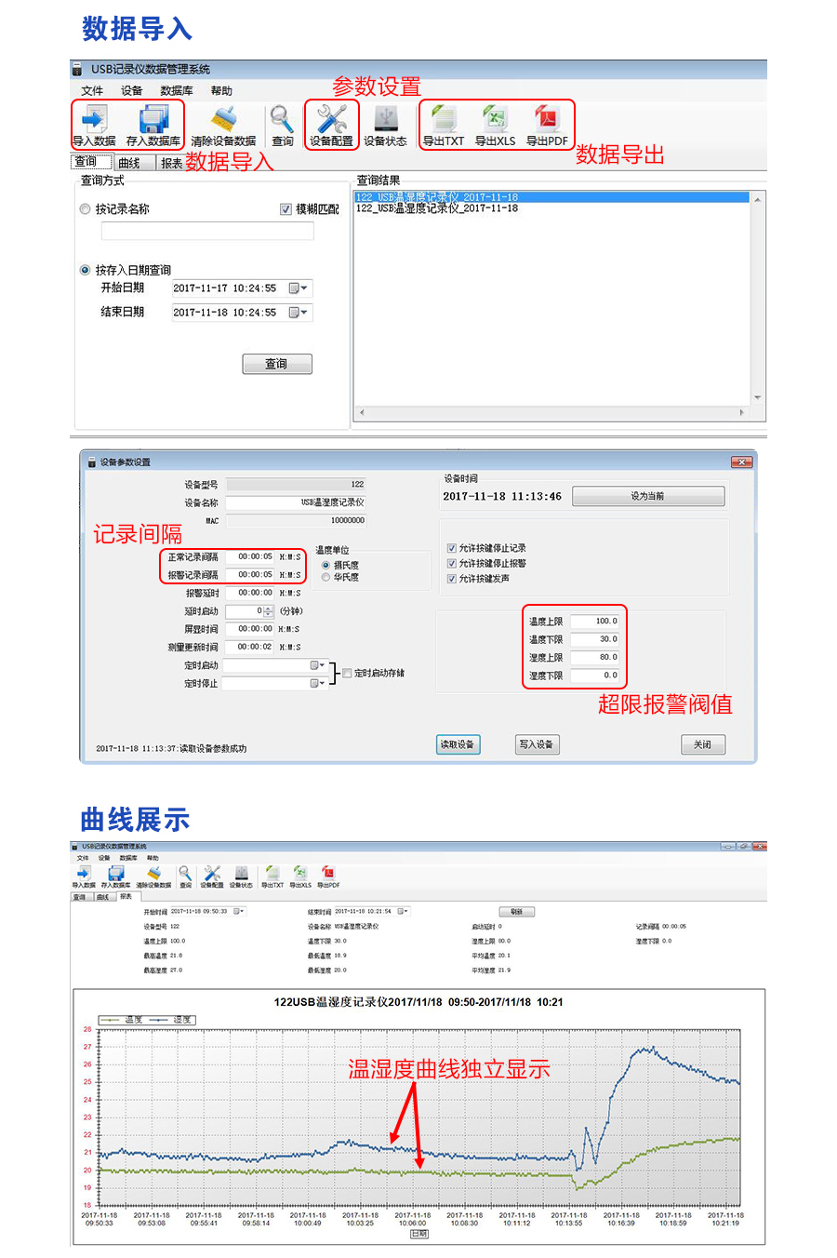This screenshot has width=837, height=1258.
Task: Open the 结束时间 dropdown in the lower chart window
Action: pos(403,911)
